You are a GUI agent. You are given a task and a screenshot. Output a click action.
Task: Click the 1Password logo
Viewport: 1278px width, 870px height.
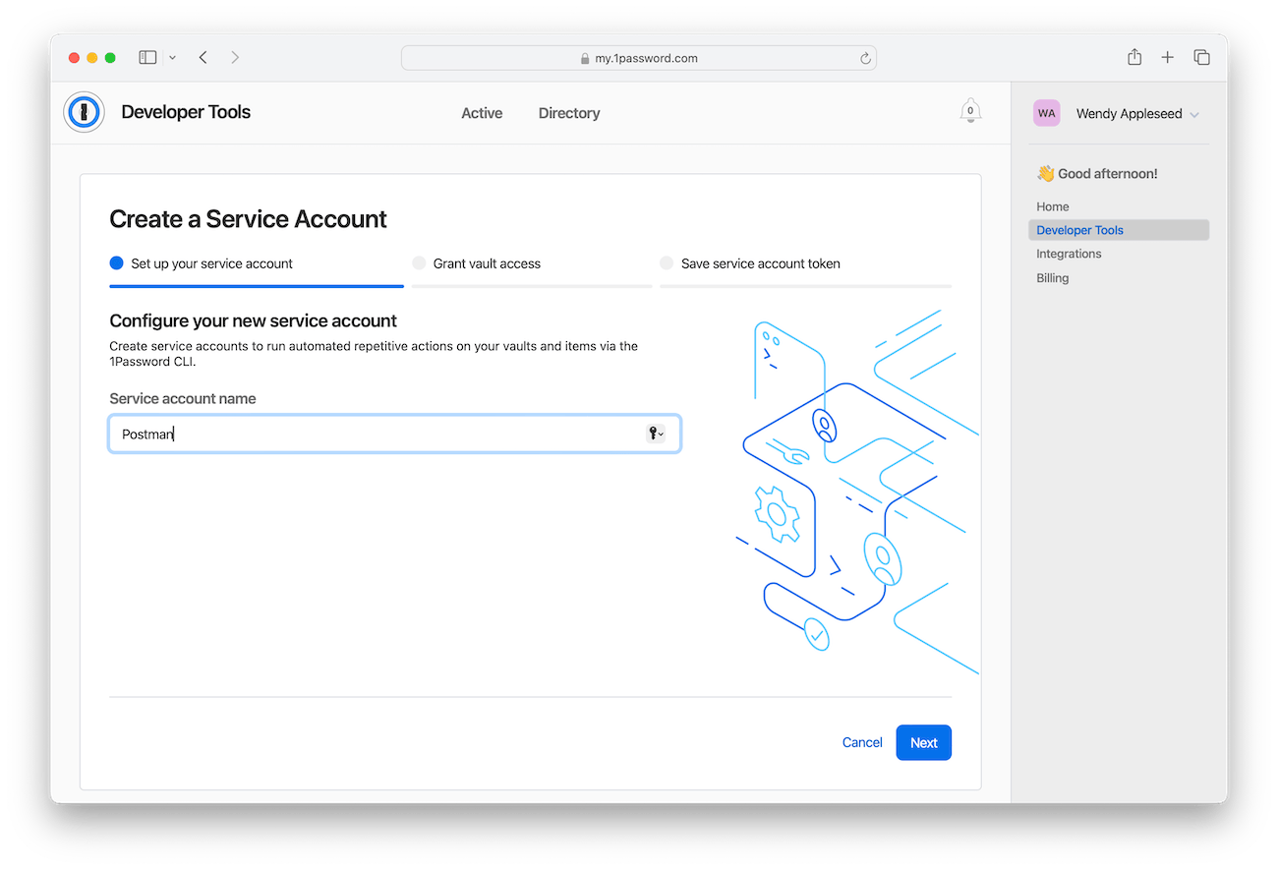point(84,112)
